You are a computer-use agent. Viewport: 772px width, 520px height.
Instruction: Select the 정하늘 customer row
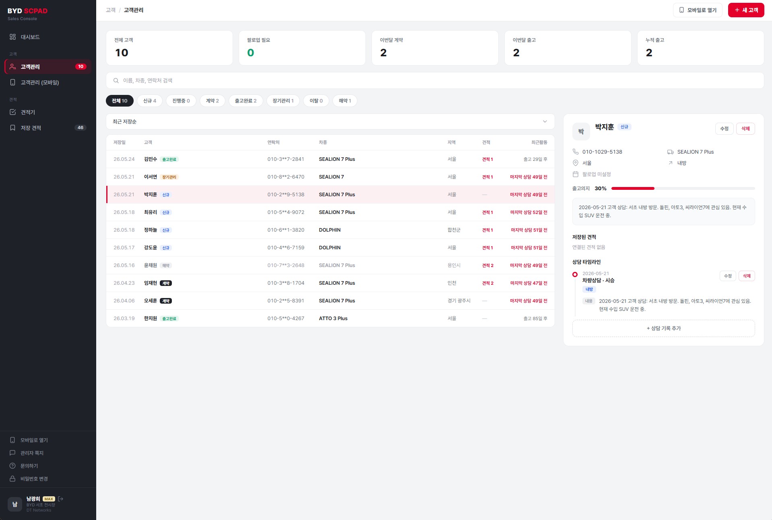(x=330, y=230)
